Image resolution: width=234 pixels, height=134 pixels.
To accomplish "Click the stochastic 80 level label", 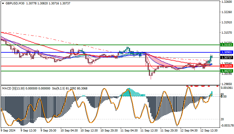I will [222, 94].
